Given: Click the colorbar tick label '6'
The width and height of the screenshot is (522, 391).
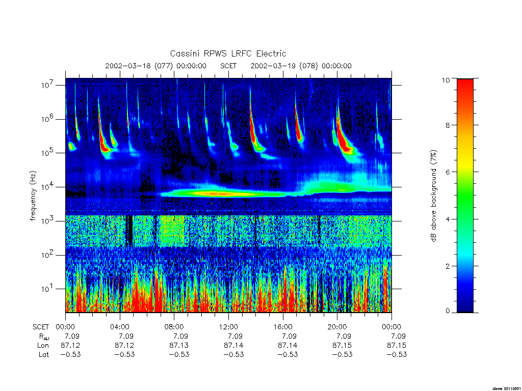Looking at the screenshot, I should pos(448,172).
